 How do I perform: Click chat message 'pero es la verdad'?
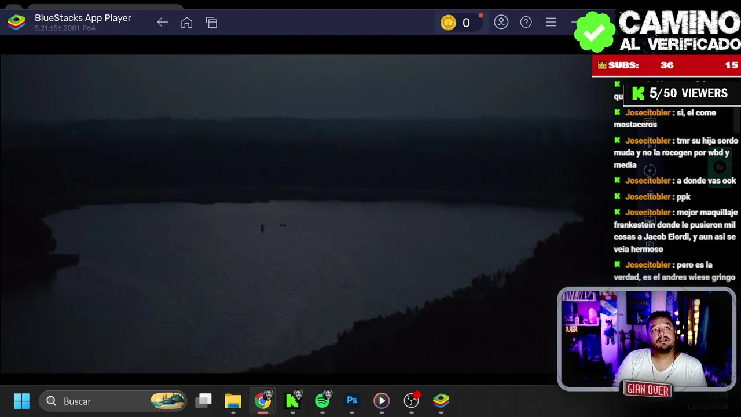(674, 271)
